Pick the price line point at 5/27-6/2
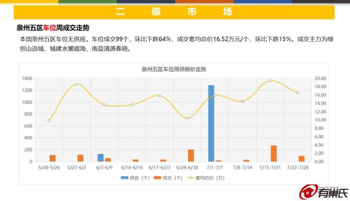Image resolution: width=350 pixels, height=201 pixels. click(77, 84)
